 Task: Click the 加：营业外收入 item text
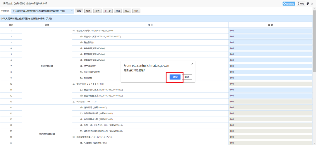pyautogui.click(x=101, y=90)
